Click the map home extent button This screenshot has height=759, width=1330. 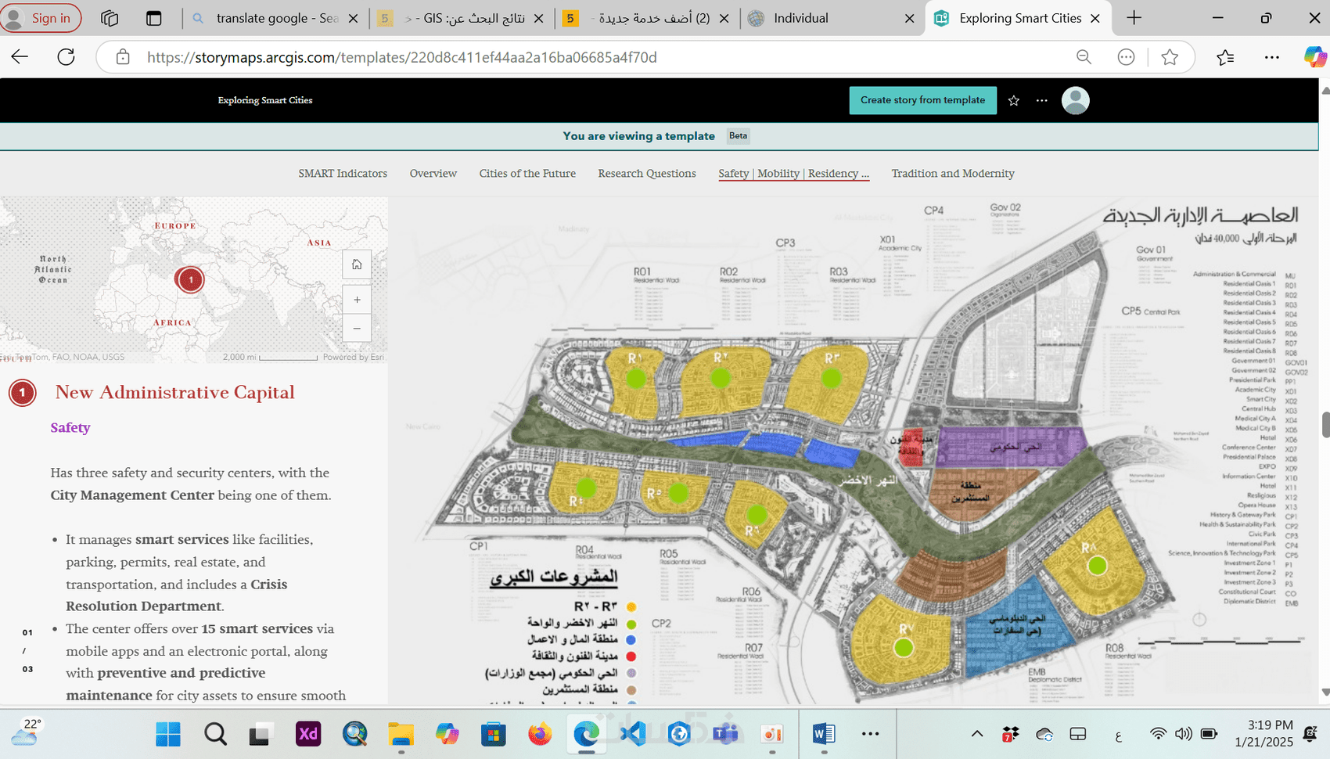[x=357, y=264]
